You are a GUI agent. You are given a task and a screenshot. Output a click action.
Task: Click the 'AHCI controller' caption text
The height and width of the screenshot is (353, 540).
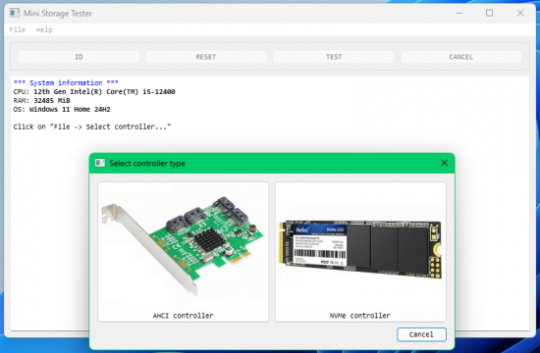click(x=184, y=316)
